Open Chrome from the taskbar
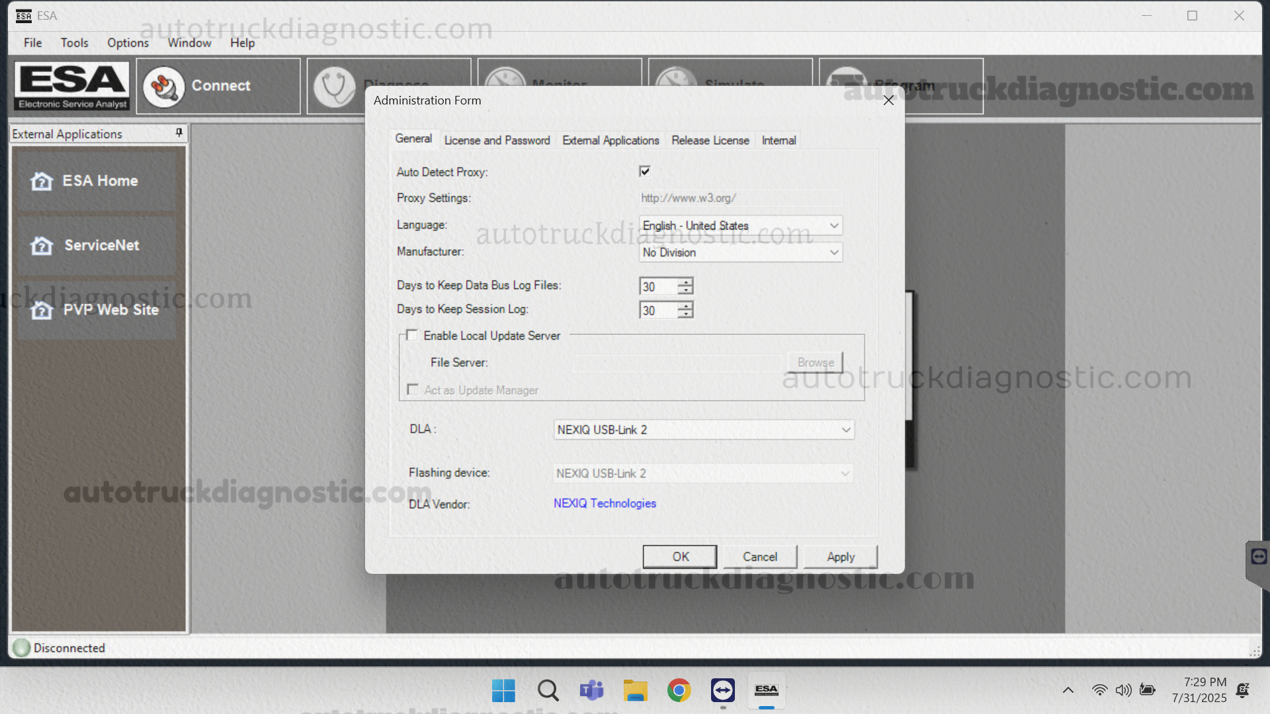This screenshot has height=714, width=1270. [679, 690]
